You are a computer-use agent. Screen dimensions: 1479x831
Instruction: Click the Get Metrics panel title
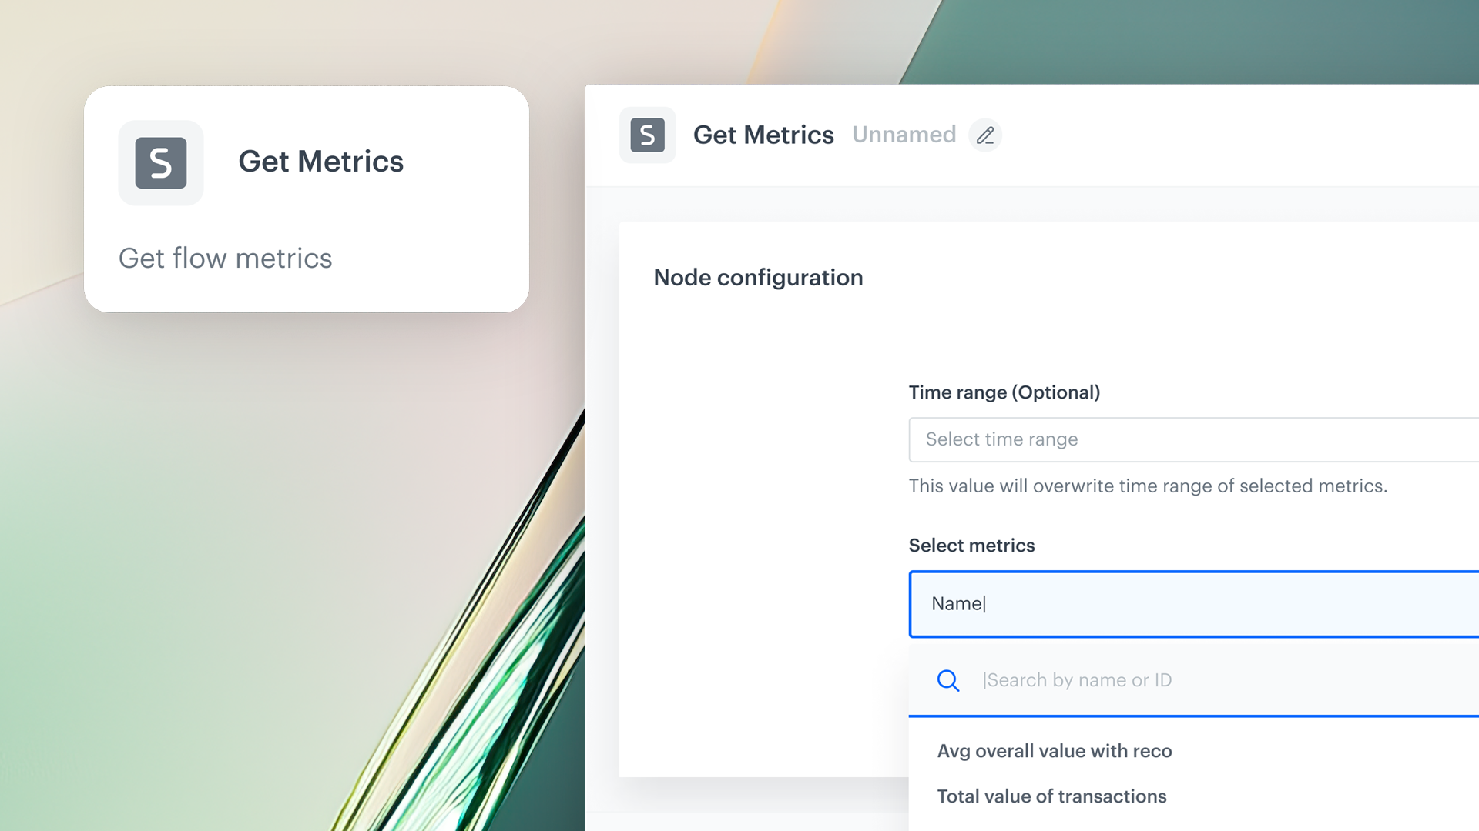(x=763, y=135)
